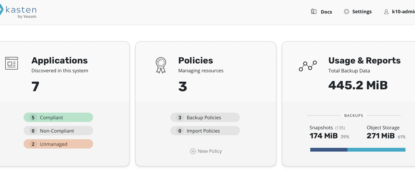This screenshot has height=181, width=415.
Task: Select the Non-Compliant applications pill
Action: pyautogui.click(x=58, y=130)
